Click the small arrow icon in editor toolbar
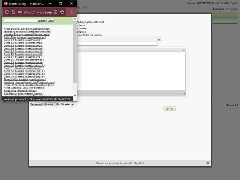Image resolution: width=240 pixels, height=180 pixels. click(183, 50)
